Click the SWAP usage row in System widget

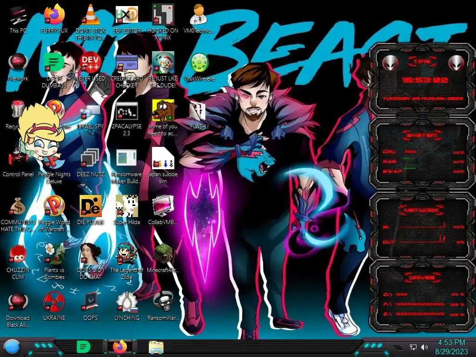tap(423, 171)
